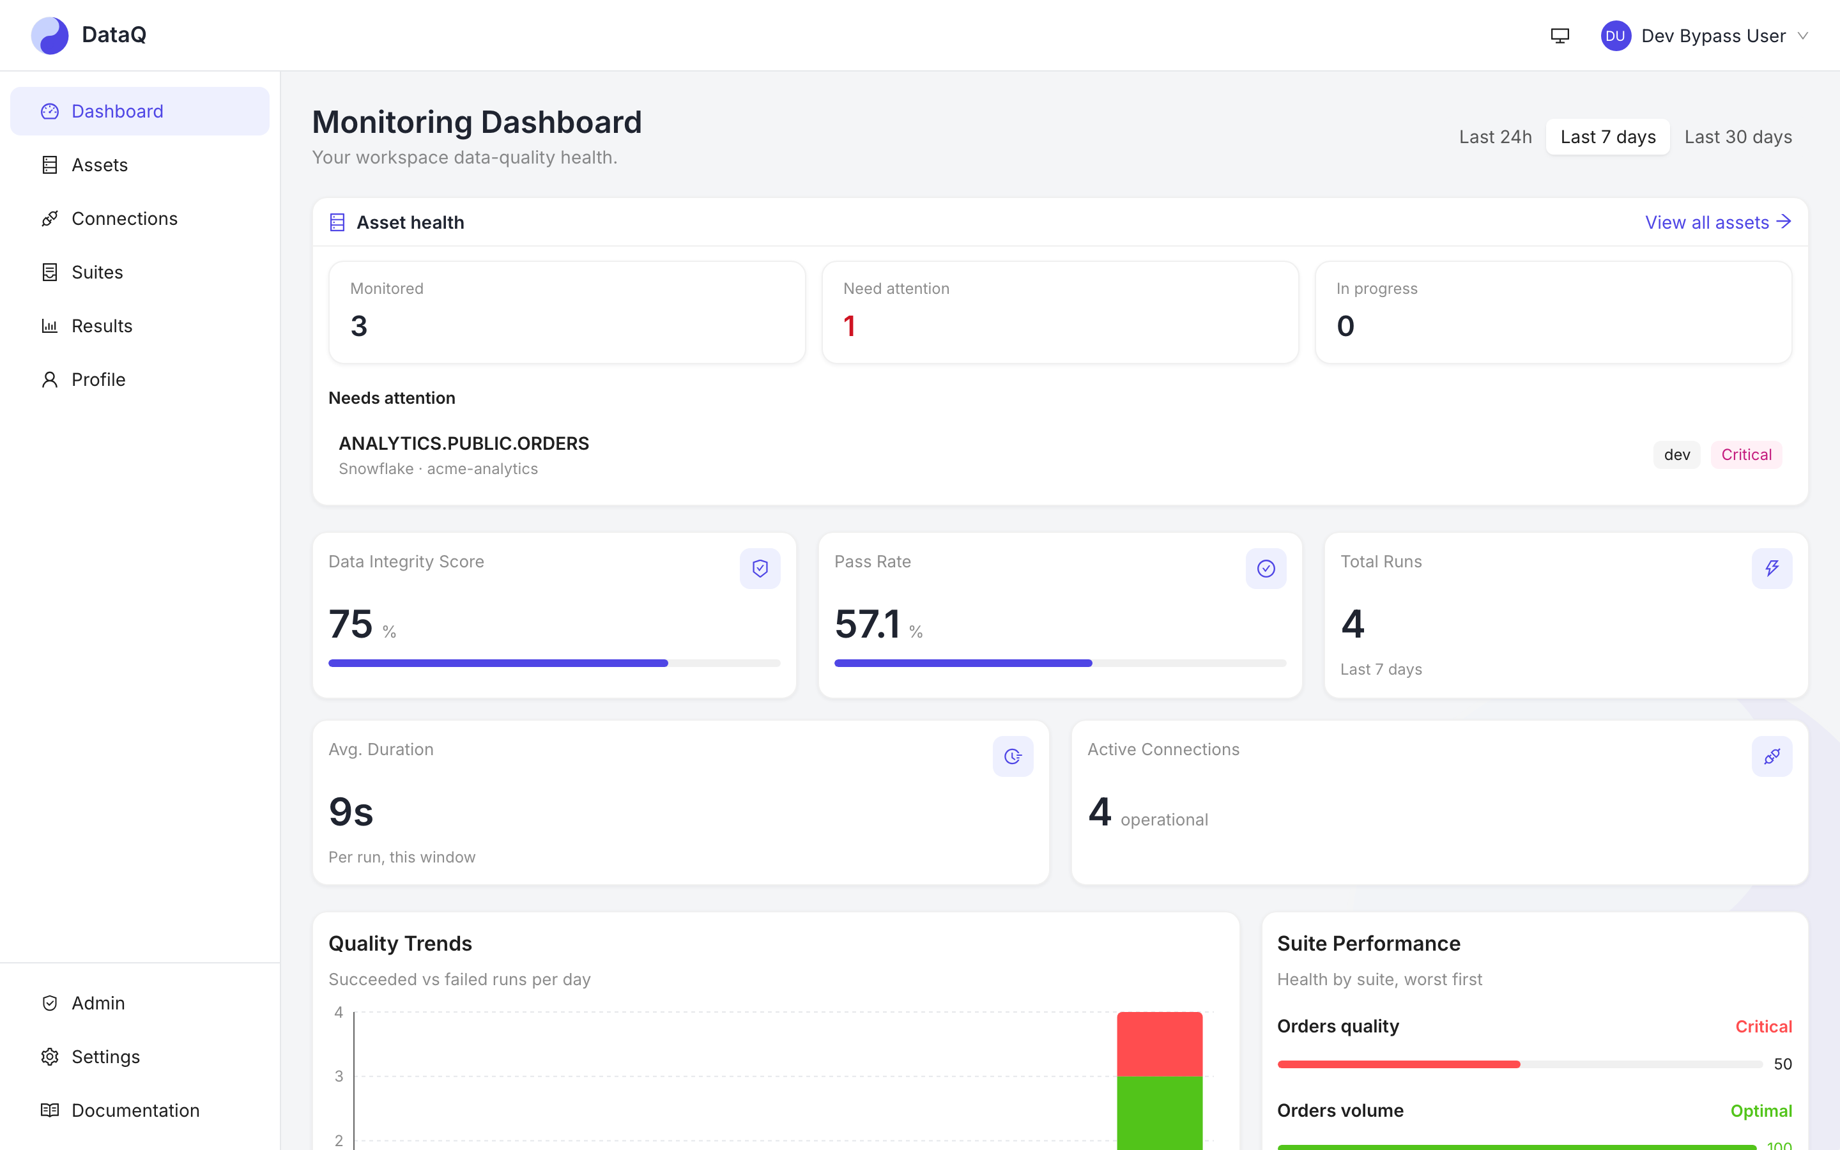The image size is (1840, 1150).
Task: Click the 9s Avg. Duration value
Action: [x=351, y=811]
